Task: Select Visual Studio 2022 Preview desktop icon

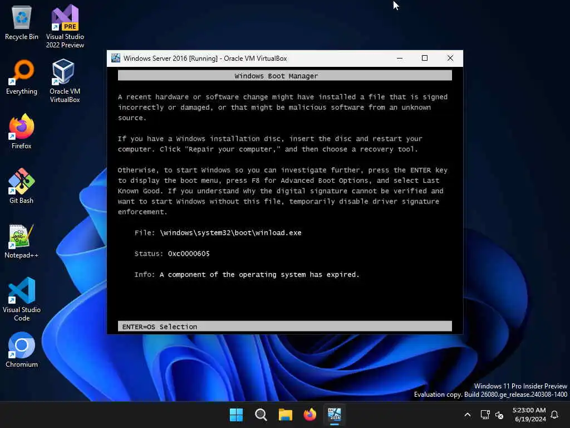Action: click(x=65, y=27)
